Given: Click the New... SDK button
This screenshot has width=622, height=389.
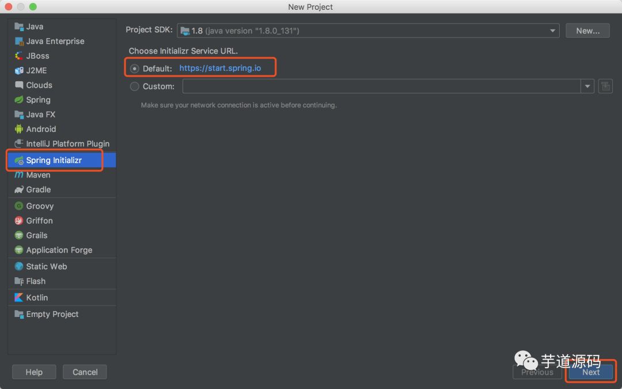Looking at the screenshot, I should tap(587, 30).
